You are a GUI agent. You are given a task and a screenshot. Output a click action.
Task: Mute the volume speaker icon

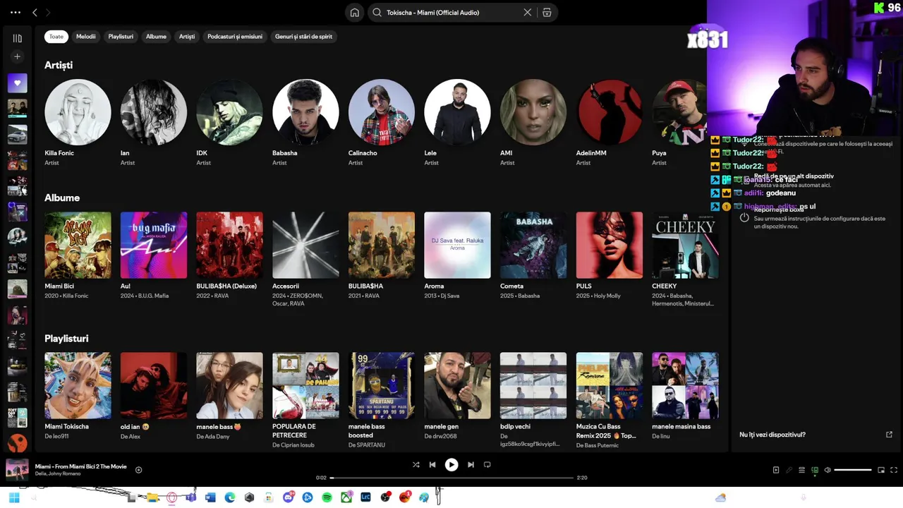828,470
